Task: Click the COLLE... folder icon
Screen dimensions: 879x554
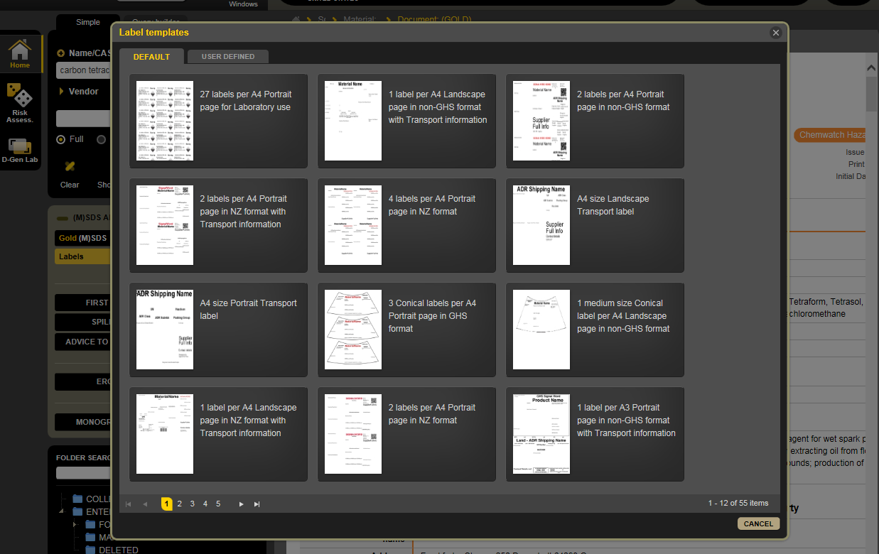Action: pyautogui.click(x=77, y=499)
